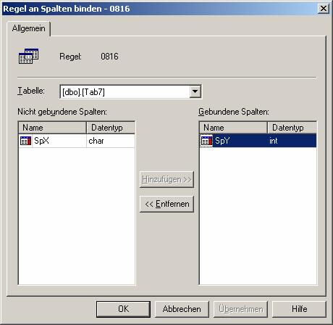Sort unbound columns by Datentyp header
Image resolution: width=333 pixels, height=325 pixels.
pos(111,128)
